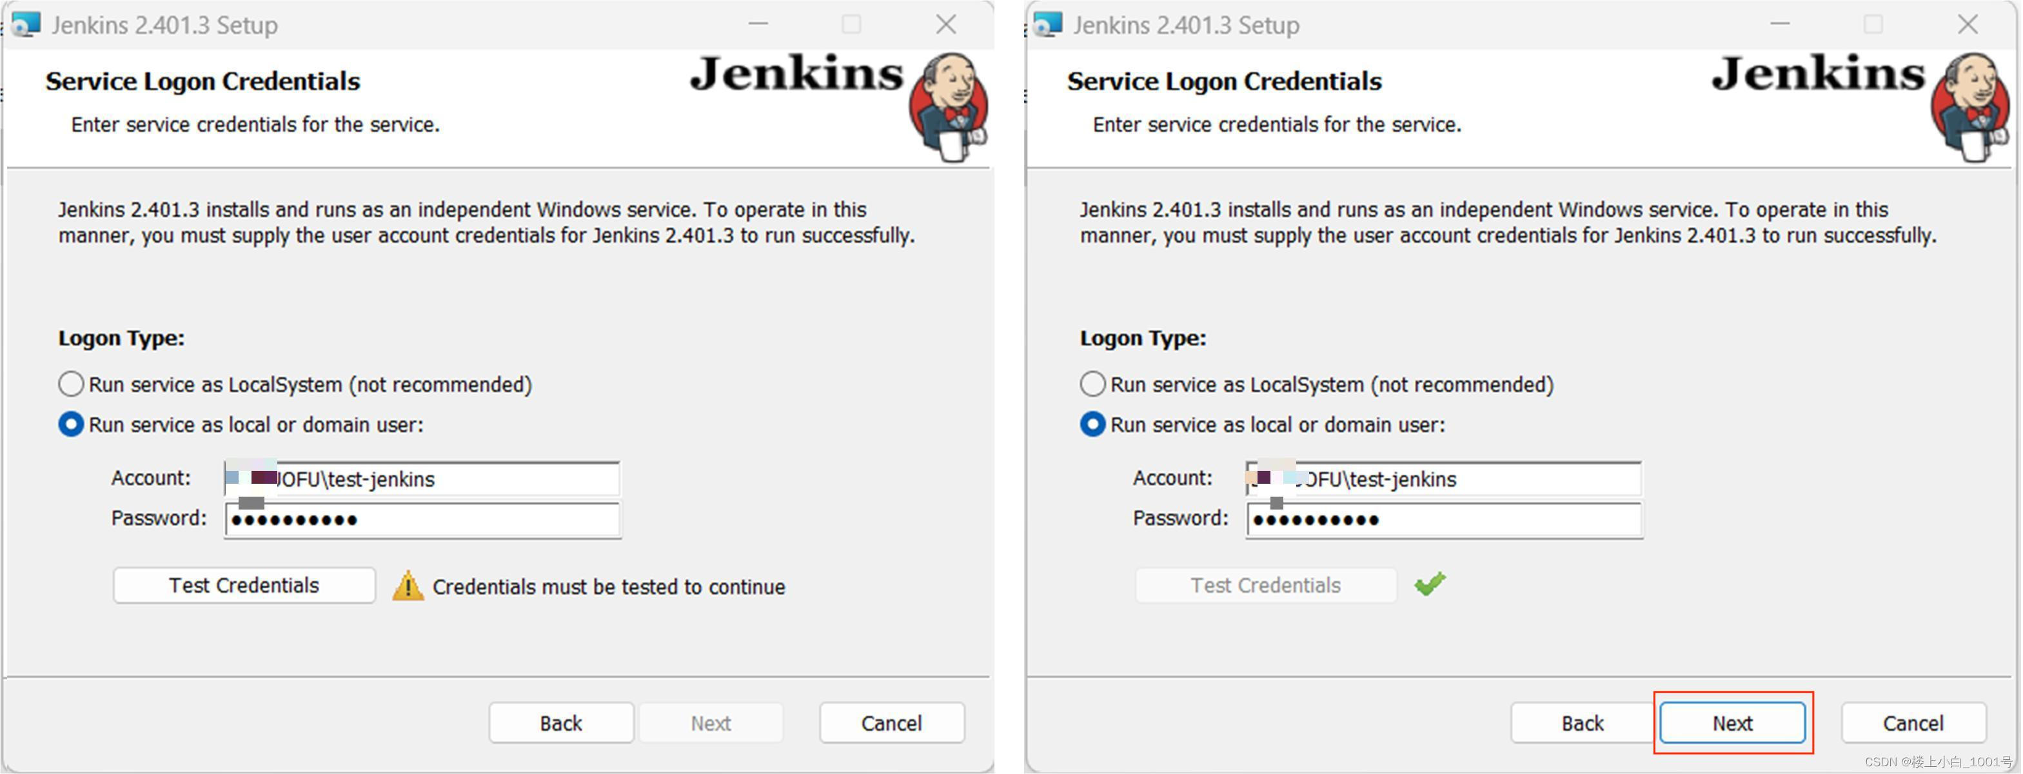The image size is (2023, 774).
Task: Close the left Jenkins Setup window
Action: click(945, 25)
